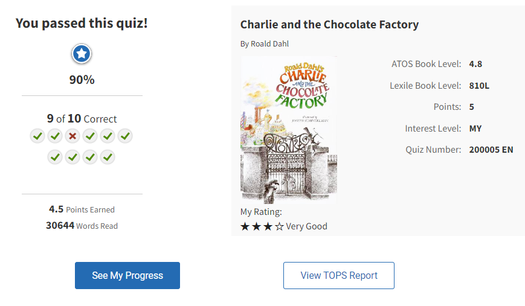The width and height of the screenshot is (525, 306).
Task: Open See My Progress
Action: point(127,275)
